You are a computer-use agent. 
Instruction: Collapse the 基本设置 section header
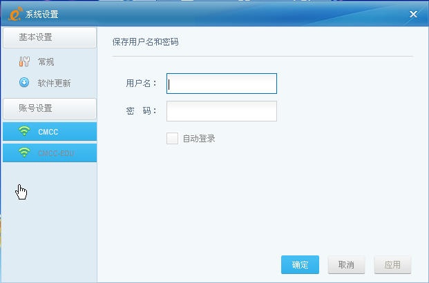[x=49, y=37]
